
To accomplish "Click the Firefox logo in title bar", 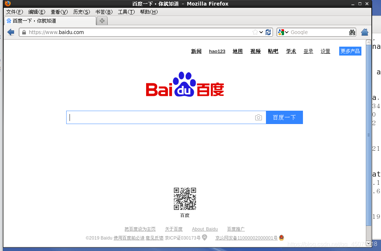I will coord(8,3).
